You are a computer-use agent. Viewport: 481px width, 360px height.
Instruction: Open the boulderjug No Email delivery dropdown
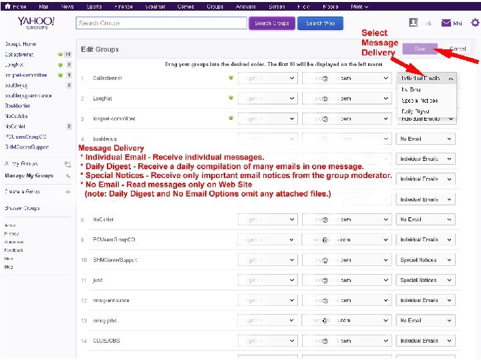pyautogui.click(x=426, y=139)
